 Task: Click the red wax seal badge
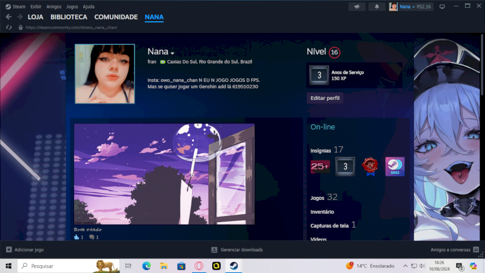(370, 166)
